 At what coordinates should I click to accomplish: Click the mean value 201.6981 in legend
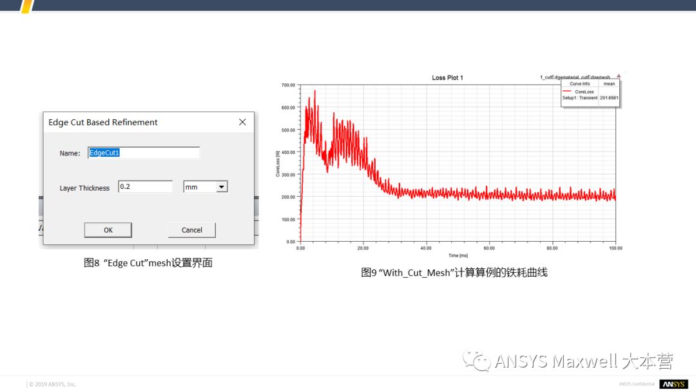(609, 97)
